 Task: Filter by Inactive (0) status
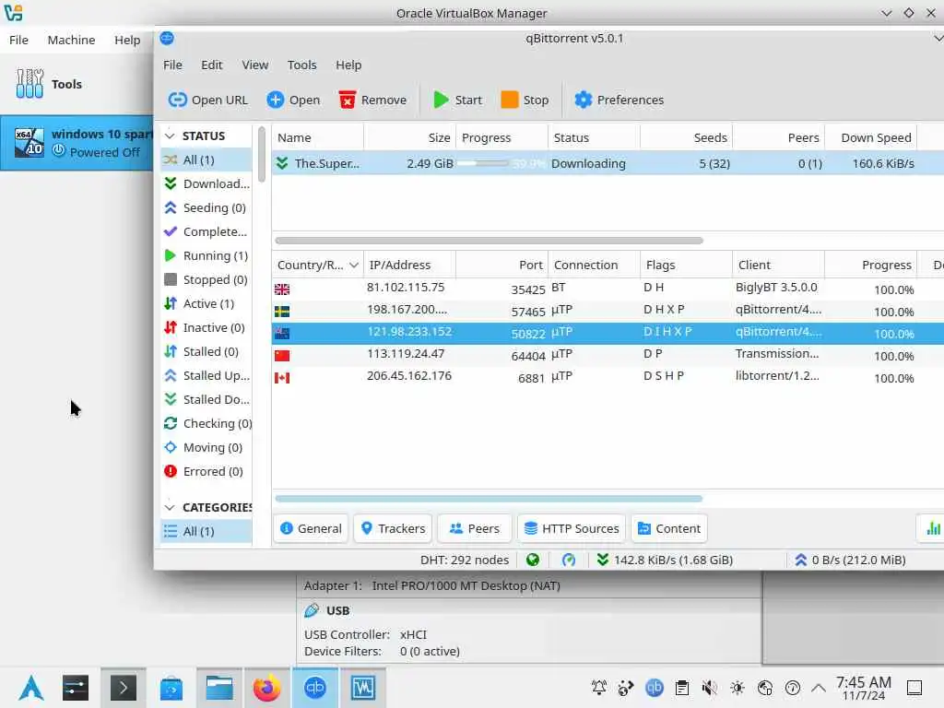coord(206,327)
